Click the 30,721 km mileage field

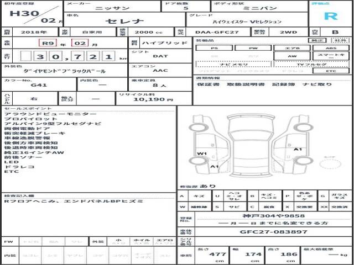(65, 56)
